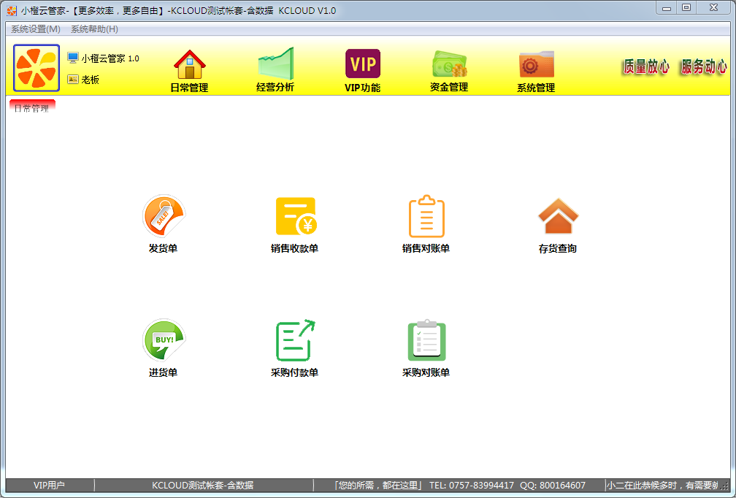736x498 pixels.
Task: Maximize the 小橙云管家 window
Action: pyautogui.click(x=686, y=8)
